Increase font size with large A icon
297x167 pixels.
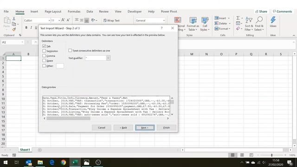coord(63,20)
